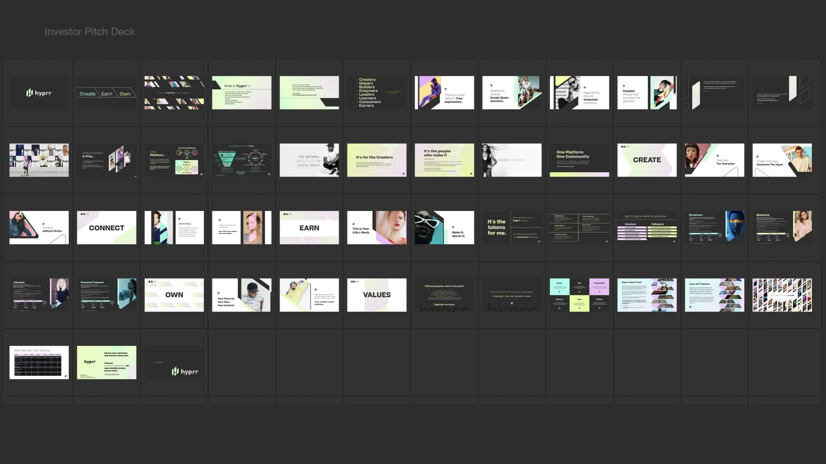The image size is (826, 464).
Task: Open the 'How We See Your Future' slide
Action: click(x=39, y=362)
